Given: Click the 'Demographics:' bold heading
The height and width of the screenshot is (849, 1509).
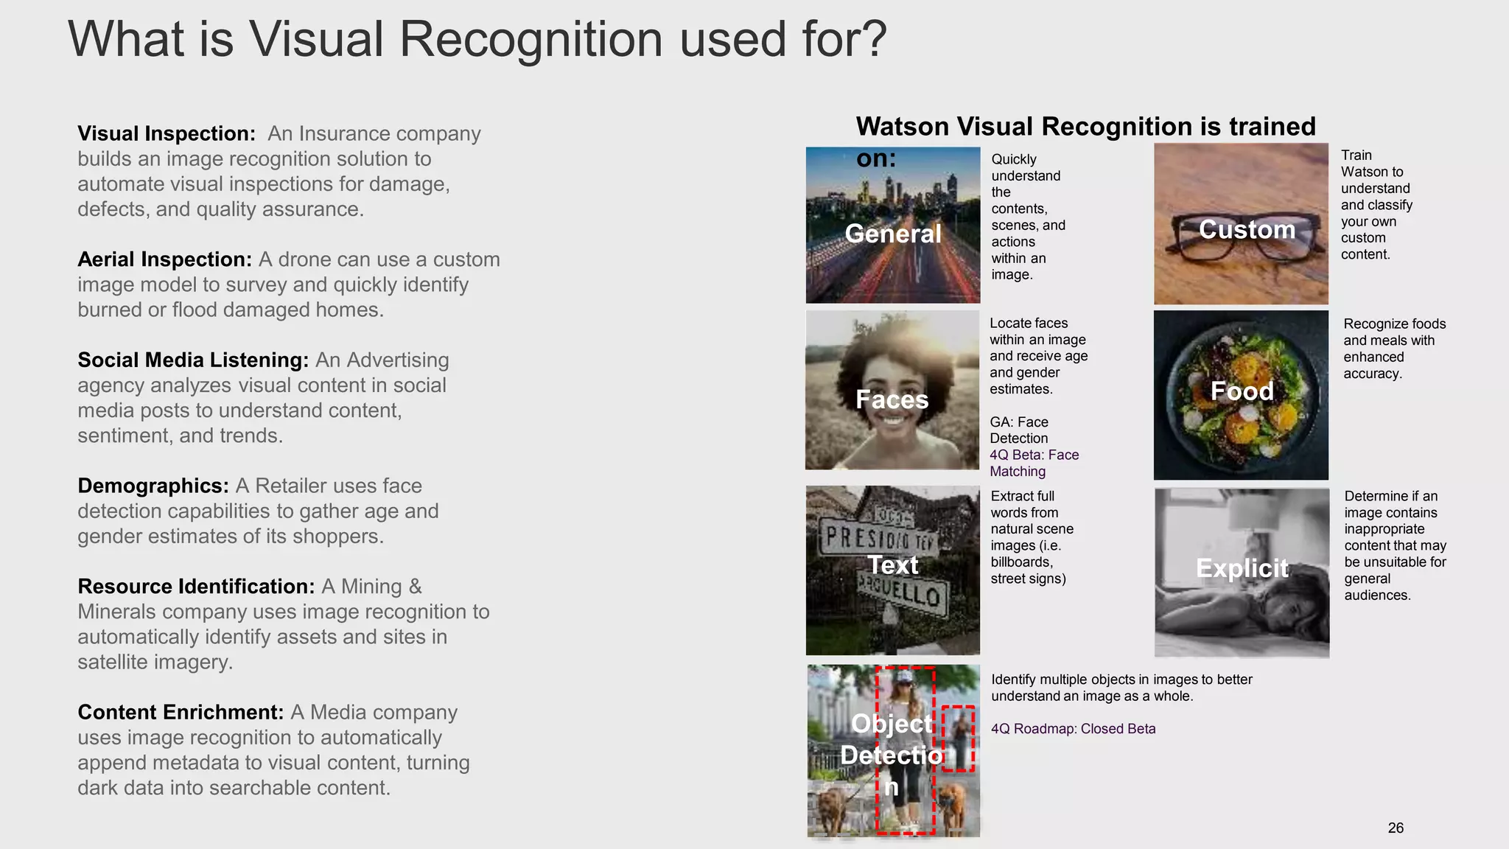Looking at the screenshot, I should click(x=153, y=486).
